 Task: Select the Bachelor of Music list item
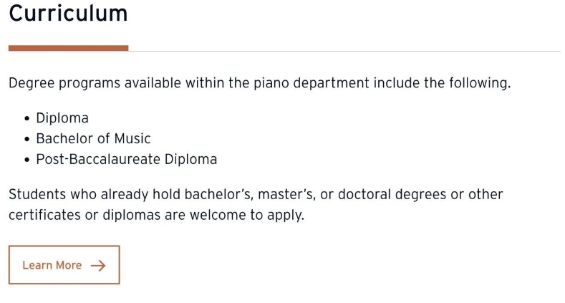pos(93,139)
